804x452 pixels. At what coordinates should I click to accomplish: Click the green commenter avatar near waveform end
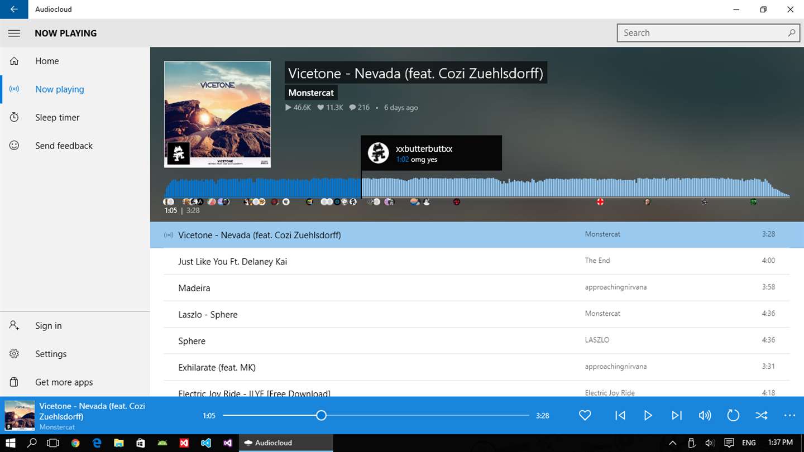753,201
